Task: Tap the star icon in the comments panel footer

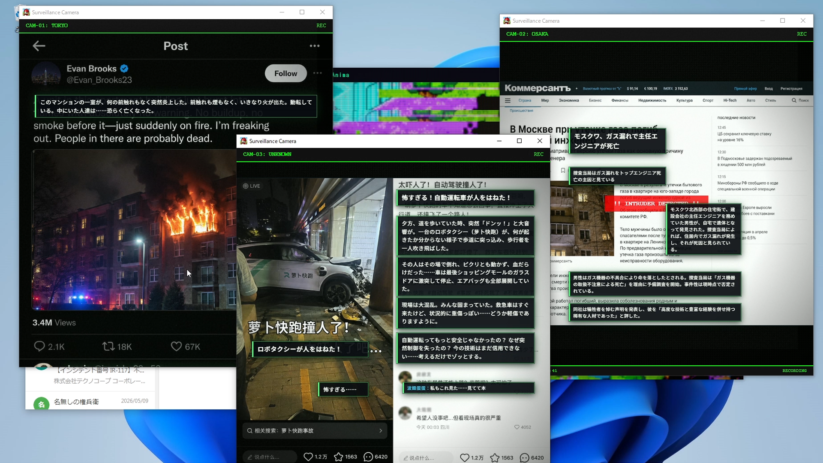Action: (495, 458)
